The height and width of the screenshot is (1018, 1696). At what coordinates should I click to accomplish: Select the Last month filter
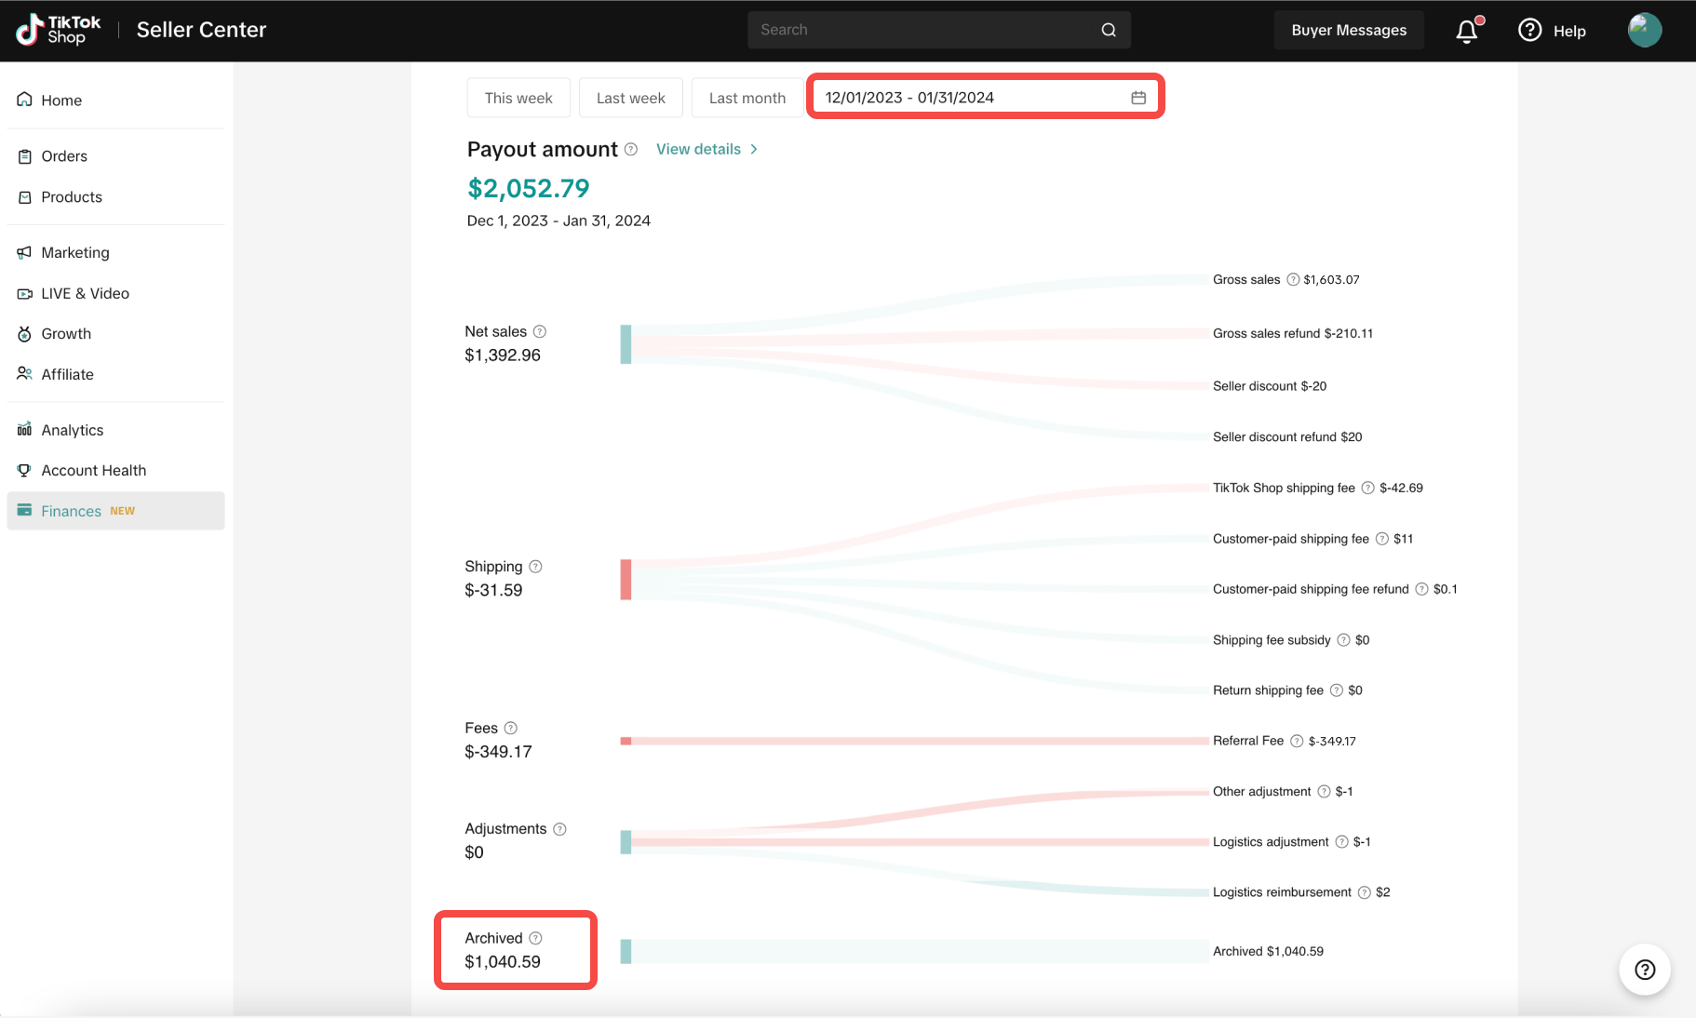747,98
